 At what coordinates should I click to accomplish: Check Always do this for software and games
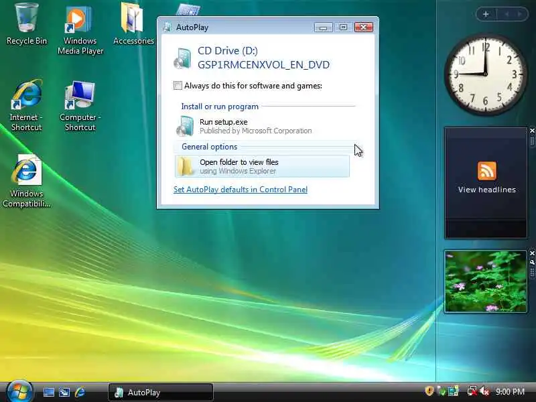click(x=178, y=86)
